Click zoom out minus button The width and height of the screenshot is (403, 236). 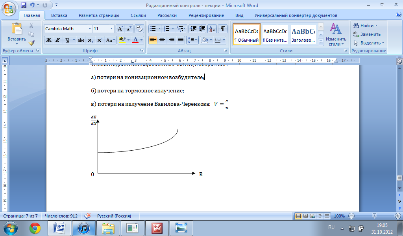(x=351, y=216)
